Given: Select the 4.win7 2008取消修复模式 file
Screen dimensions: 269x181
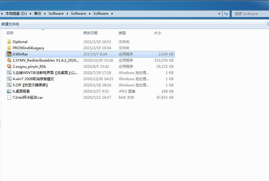Looking at the screenshot, I should [x=33, y=79].
